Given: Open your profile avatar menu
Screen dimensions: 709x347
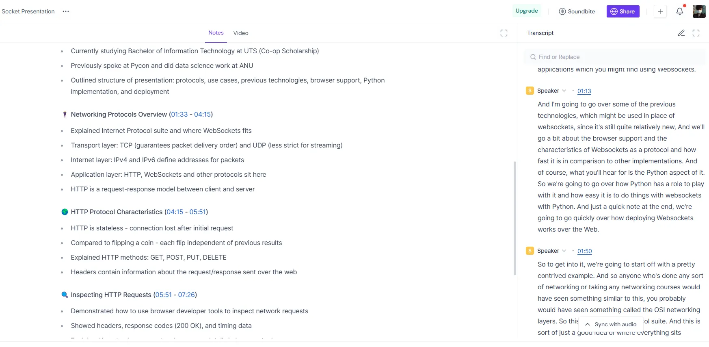Looking at the screenshot, I should (x=699, y=11).
